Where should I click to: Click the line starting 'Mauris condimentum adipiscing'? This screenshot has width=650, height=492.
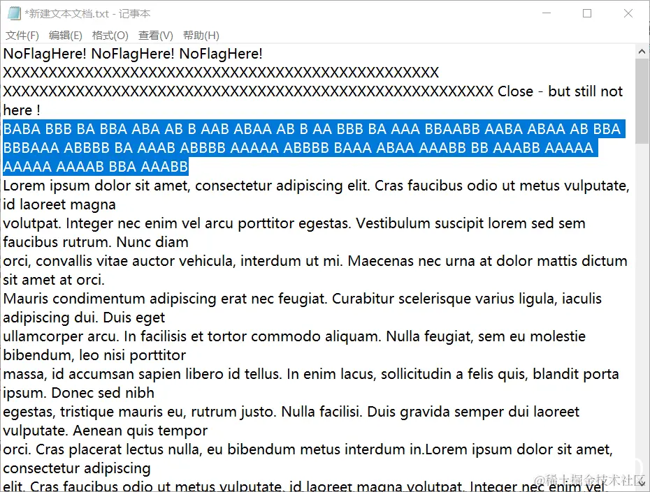pos(302,299)
